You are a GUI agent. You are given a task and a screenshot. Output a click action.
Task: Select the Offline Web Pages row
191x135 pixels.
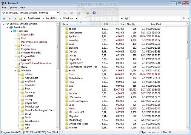coord(111,124)
